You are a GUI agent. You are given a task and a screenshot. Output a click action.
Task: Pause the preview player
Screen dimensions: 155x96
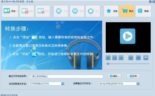point(115,58)
